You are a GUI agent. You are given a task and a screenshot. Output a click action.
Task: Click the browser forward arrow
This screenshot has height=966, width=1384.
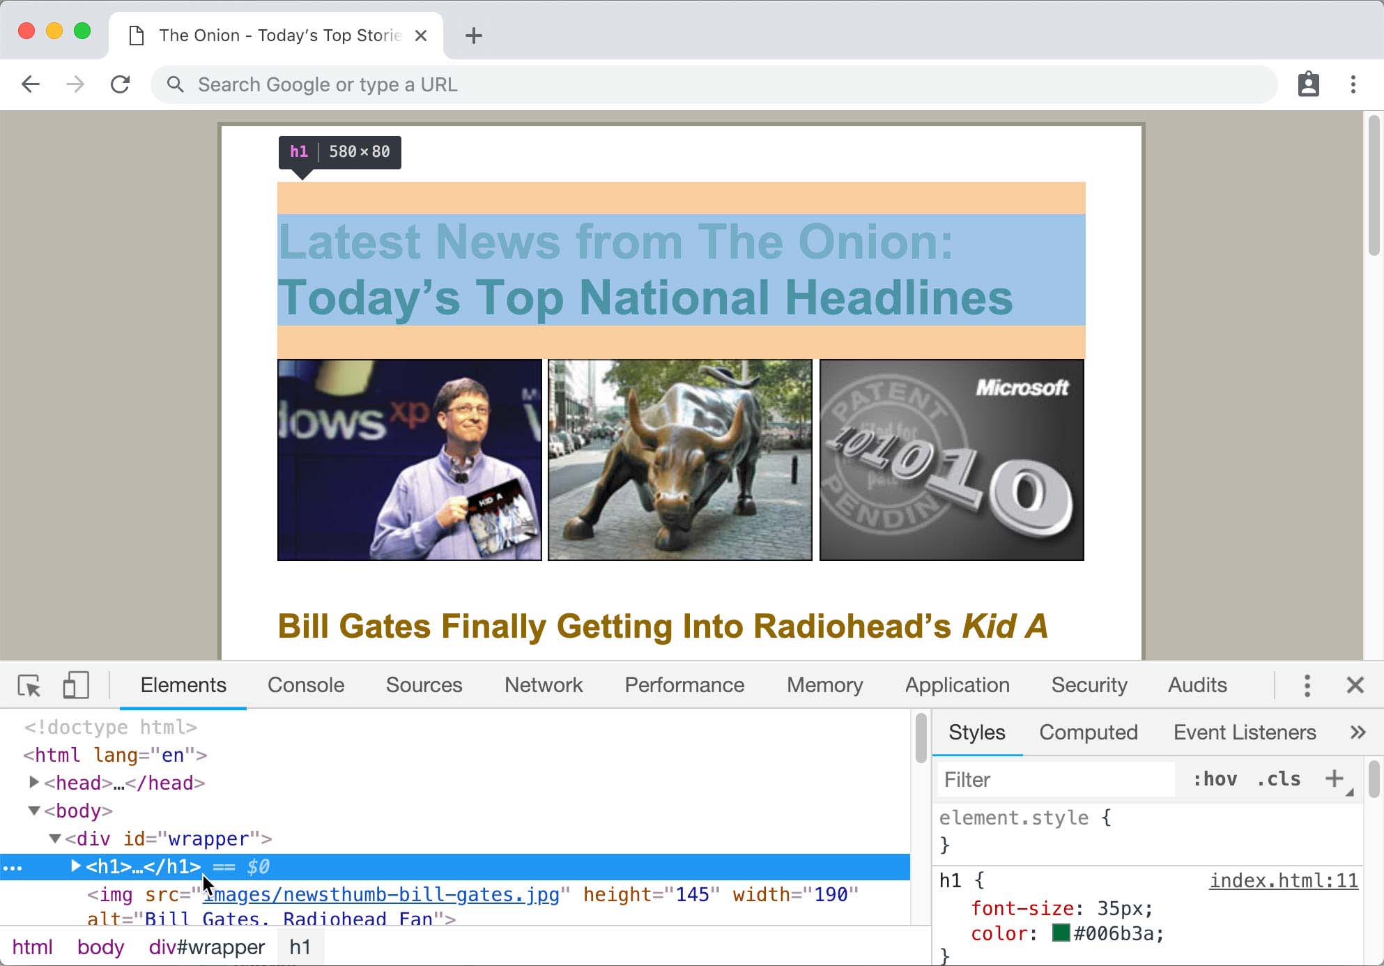pyautogui.click(x=75, y=84)
